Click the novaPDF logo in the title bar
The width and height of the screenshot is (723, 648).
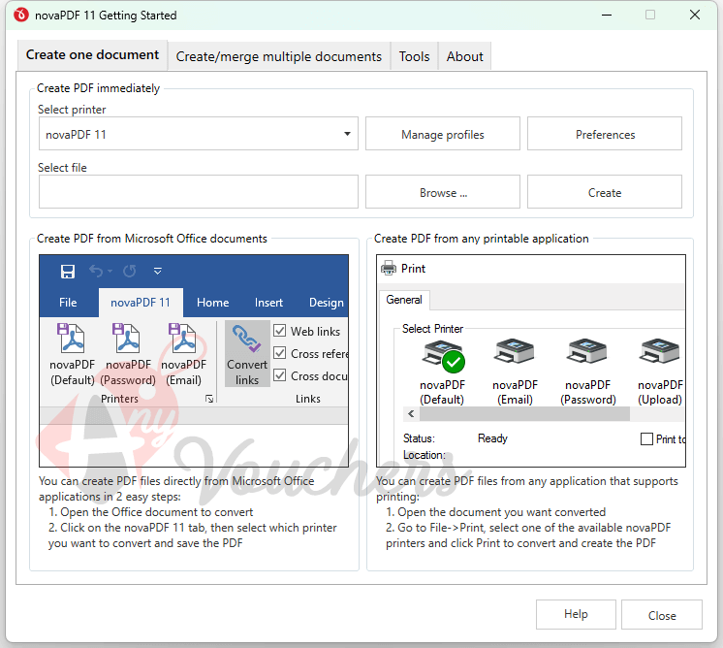[x=20, y=16]
